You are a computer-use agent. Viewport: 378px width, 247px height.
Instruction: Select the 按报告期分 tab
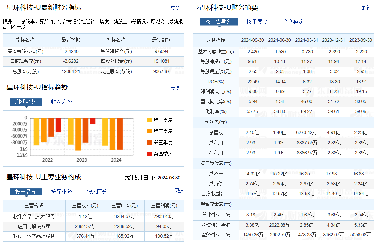coord(219,22)
